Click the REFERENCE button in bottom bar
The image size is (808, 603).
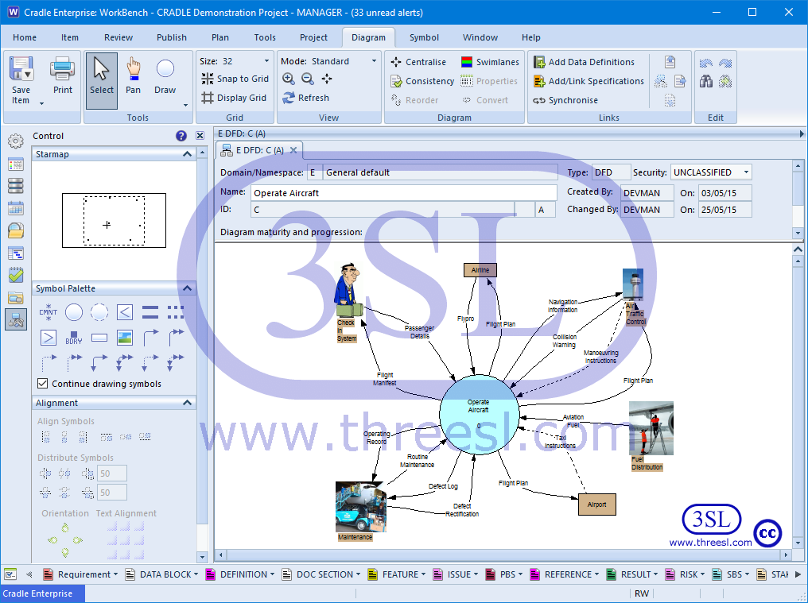(x=565, y=574)
